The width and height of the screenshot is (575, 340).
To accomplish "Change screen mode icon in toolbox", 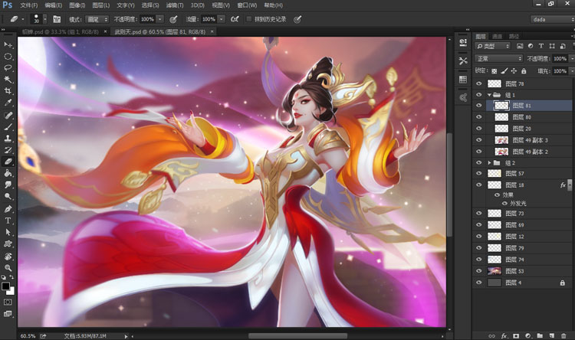I will point(8,314).
